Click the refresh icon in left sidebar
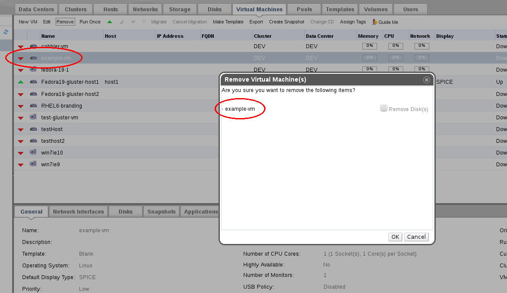The width and height of the screenshot is (507, 293). 6,32
